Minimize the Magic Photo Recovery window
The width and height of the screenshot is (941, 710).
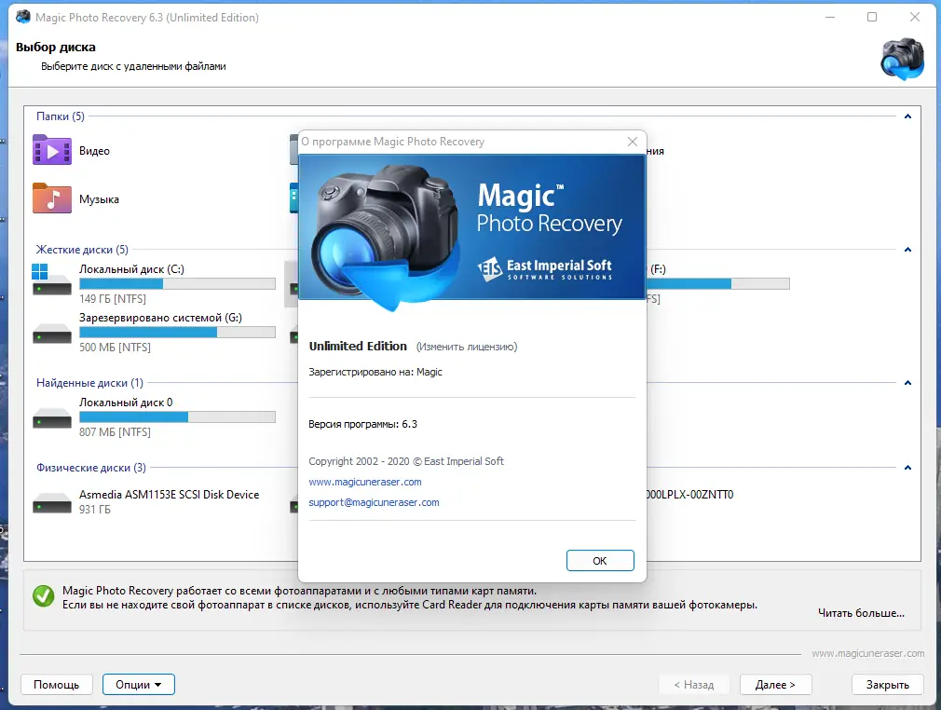pos(830,17)
